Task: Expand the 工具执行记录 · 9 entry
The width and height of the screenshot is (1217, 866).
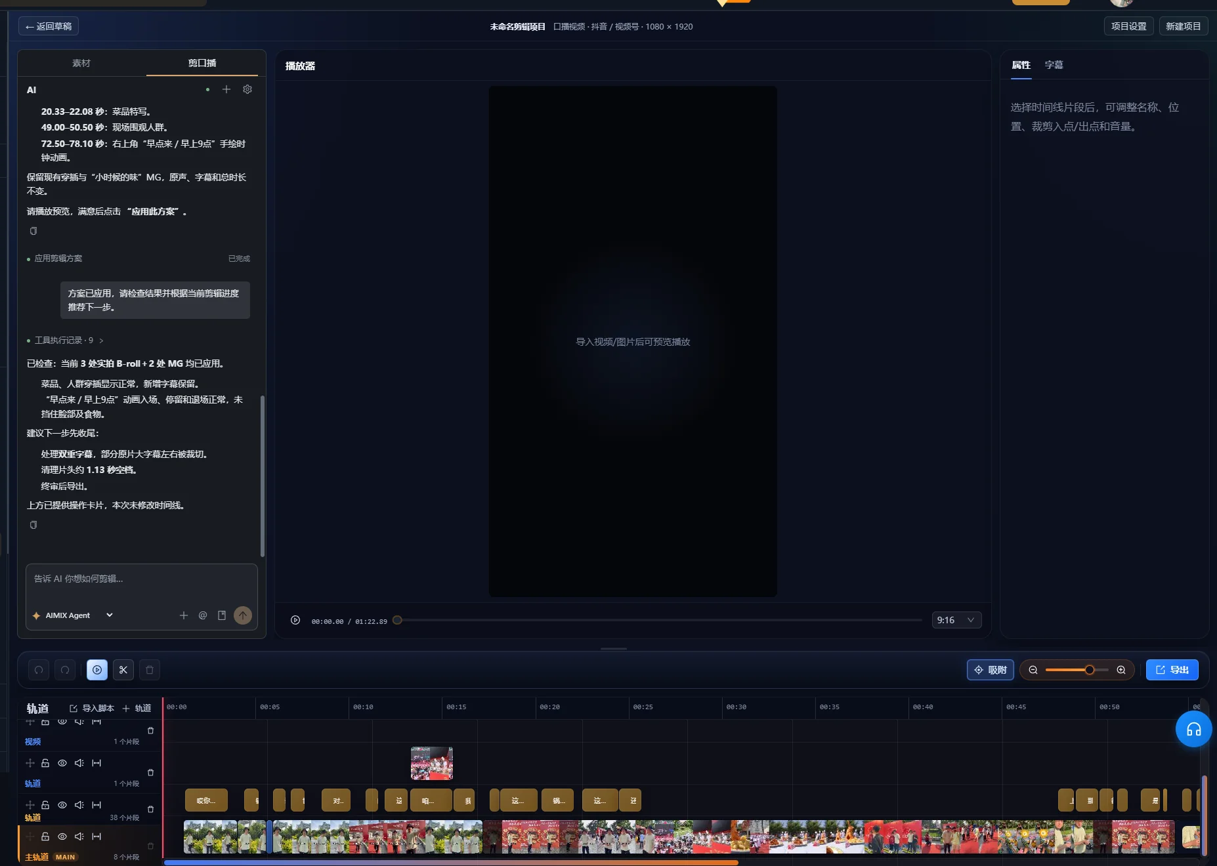Action: (66, 340)
